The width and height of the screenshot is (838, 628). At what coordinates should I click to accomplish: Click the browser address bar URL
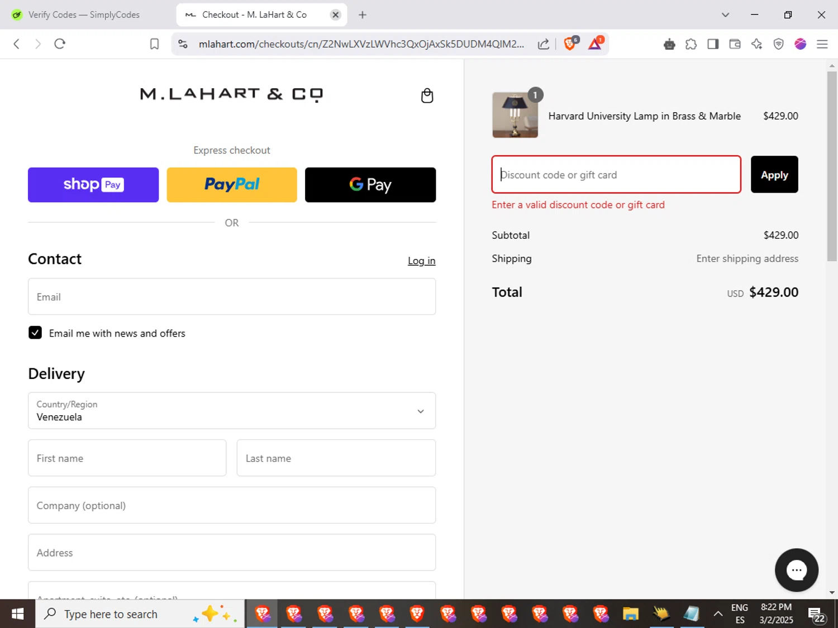[361, 44]
